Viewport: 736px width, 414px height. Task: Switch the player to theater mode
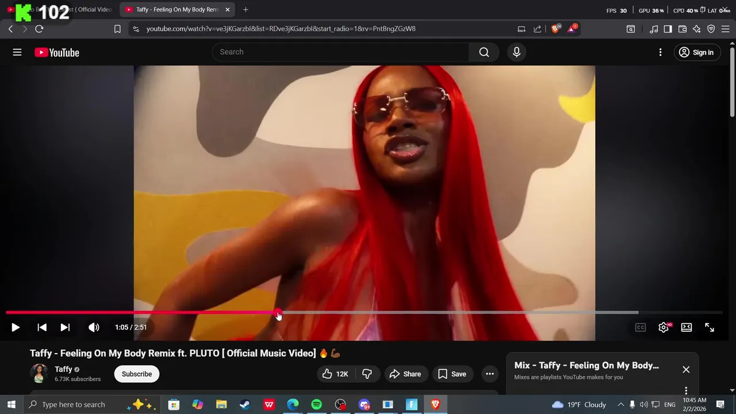pyautogui.click(x=687, y=327)
